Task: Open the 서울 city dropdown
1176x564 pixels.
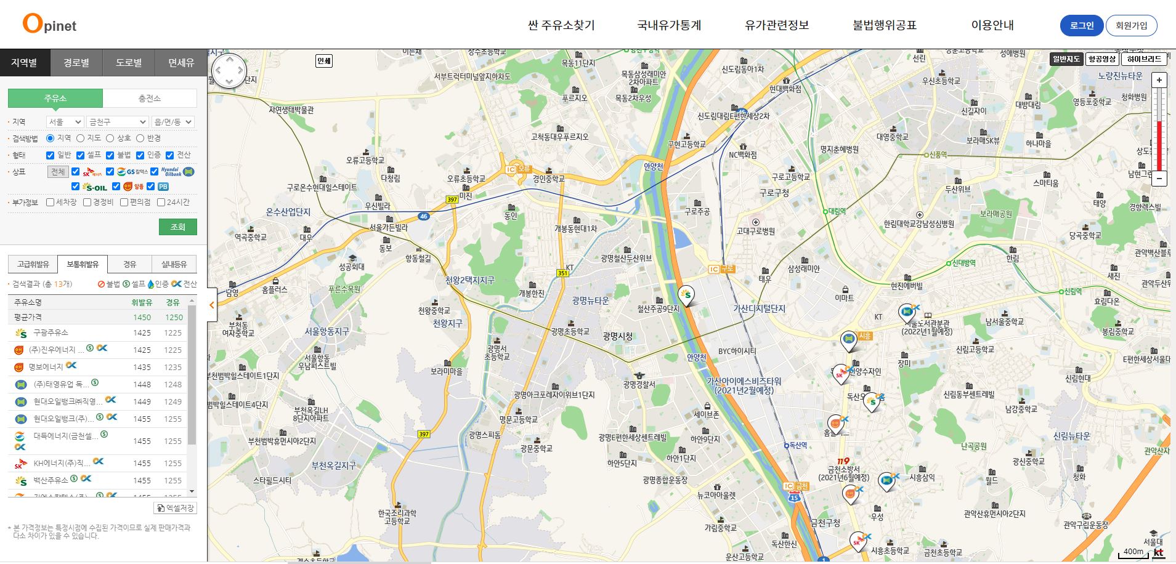Action: coord(65,122)
